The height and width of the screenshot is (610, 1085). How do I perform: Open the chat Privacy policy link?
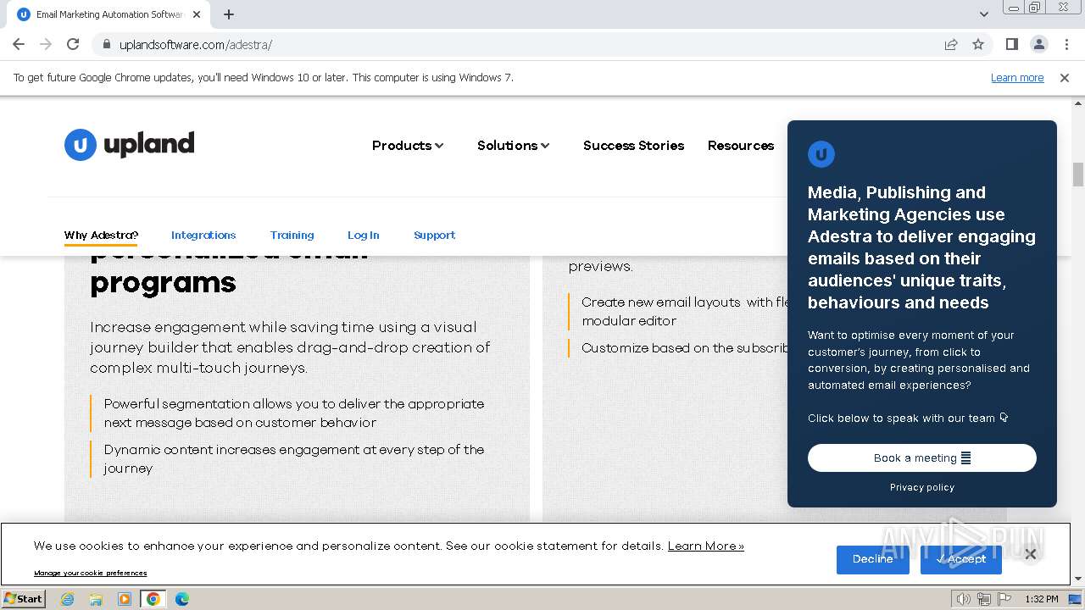click(x=922, y=487)
